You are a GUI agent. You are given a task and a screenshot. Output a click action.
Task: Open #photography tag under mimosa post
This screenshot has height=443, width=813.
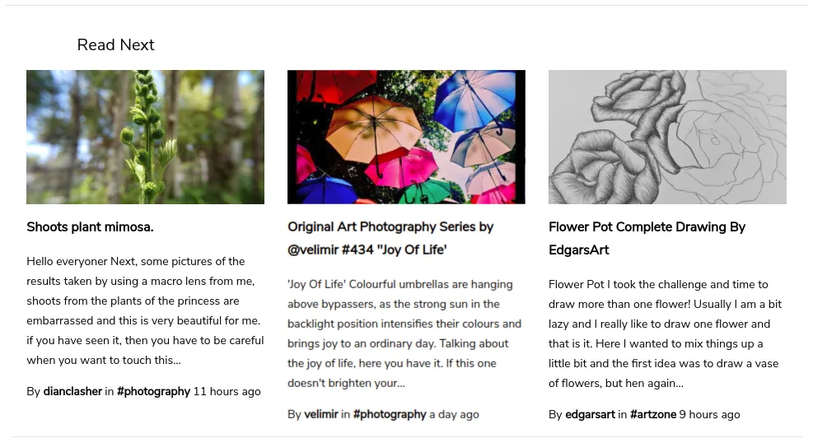pos(153,392)
